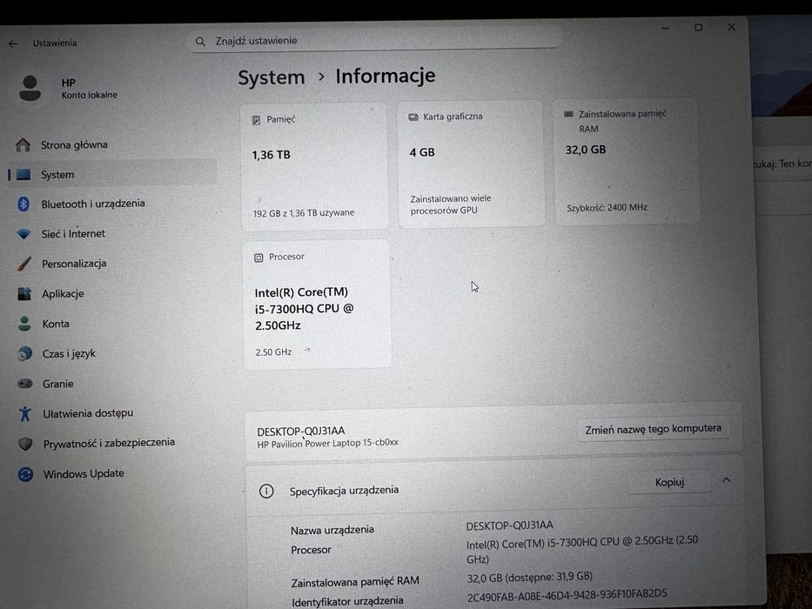The width and height of the screenshot is (812, 609).
Task: Open Czas i język section
Action: click(69, 354)
